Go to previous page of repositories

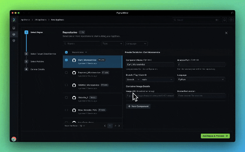point(105,126)
